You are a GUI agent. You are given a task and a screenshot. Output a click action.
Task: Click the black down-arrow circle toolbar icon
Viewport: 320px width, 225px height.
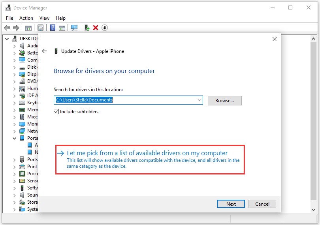click(x=104, y=28)
